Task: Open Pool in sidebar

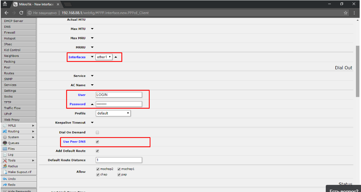Action: [x=18, y=67]
